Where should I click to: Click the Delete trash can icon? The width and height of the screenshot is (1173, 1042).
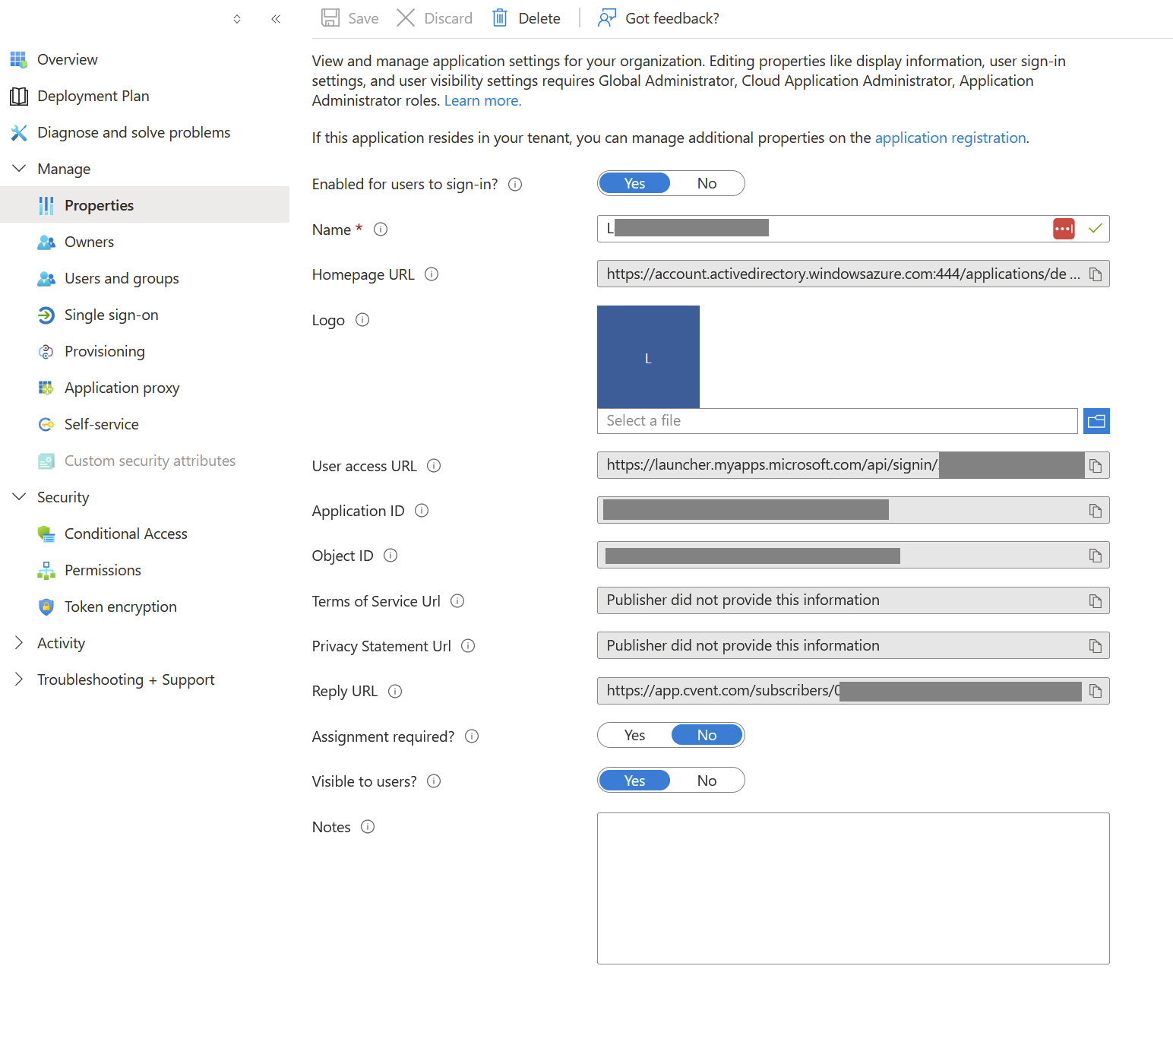pos(500,17)
